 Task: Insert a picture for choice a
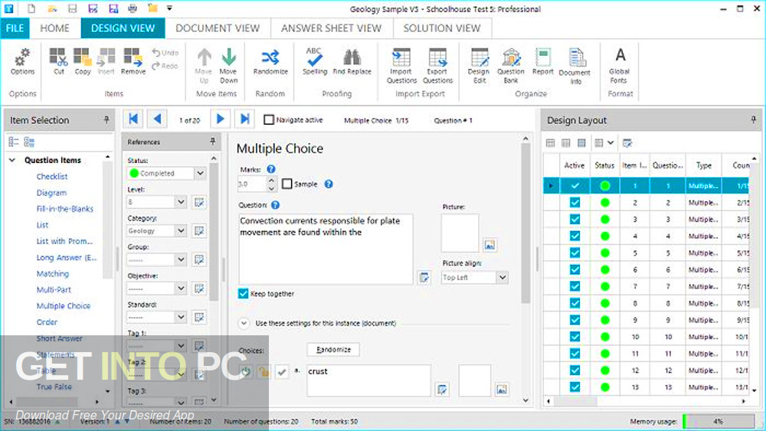[501, 389]
